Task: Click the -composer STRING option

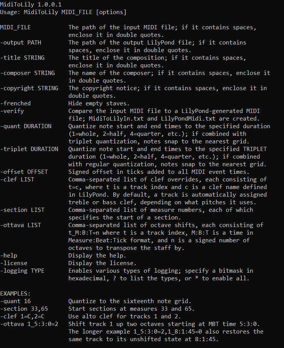Action: [x=27, y=73]
